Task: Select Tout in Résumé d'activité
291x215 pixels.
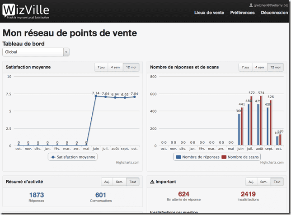Action: 133,182
